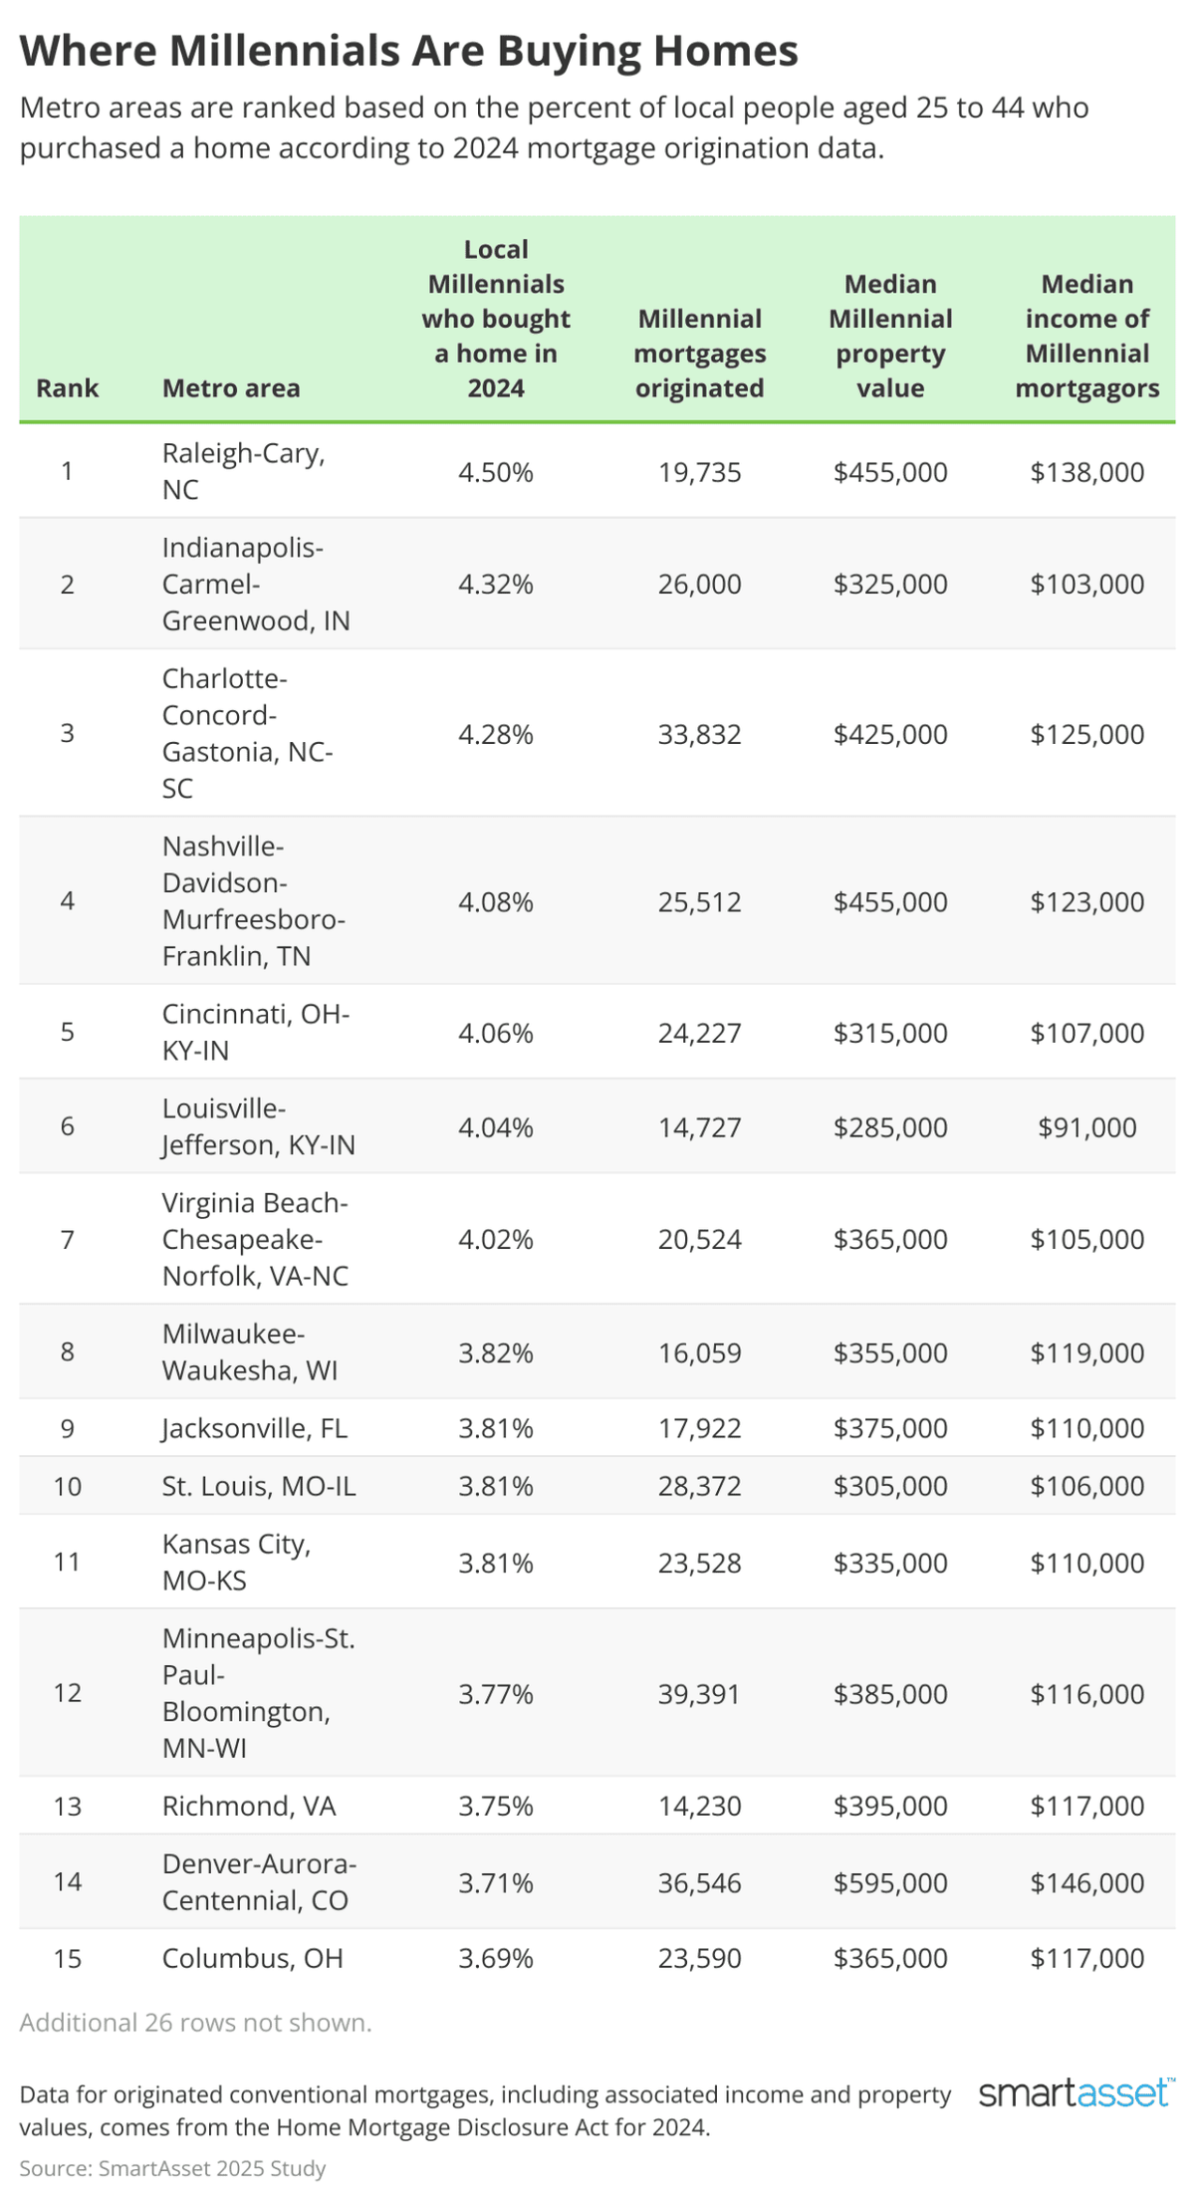Select the Raleigh-Cary, NC row

pyautogui.click(x=597, y=471)
